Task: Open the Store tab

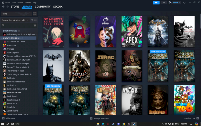Action: pyautogui.click(x=15, y=7)
